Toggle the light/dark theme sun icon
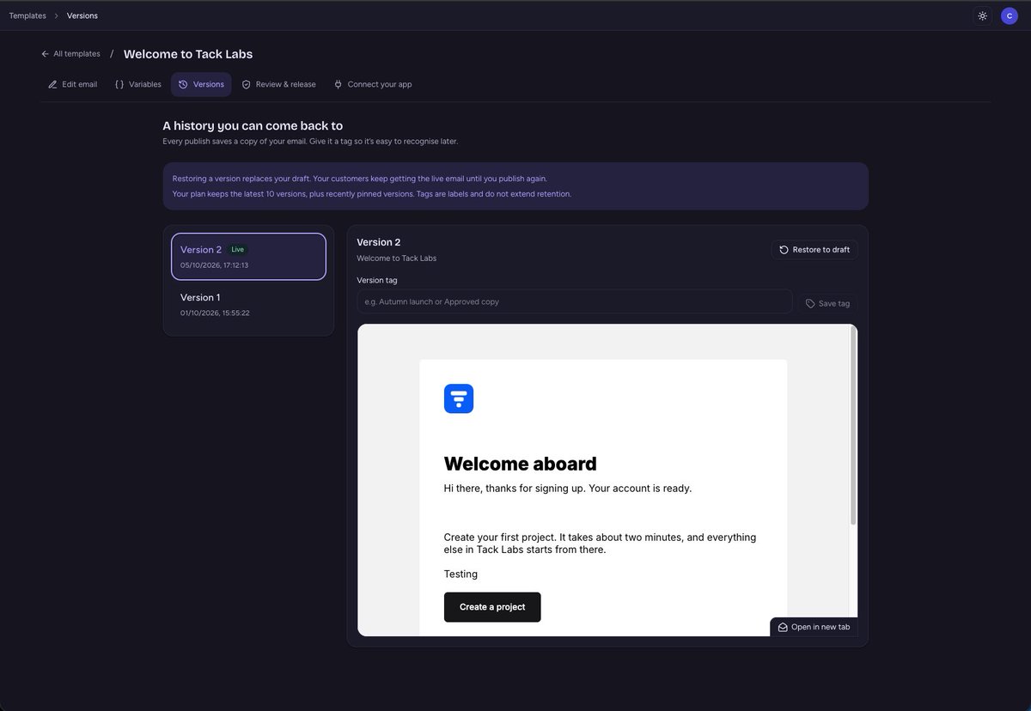 [x=982, y=15]
